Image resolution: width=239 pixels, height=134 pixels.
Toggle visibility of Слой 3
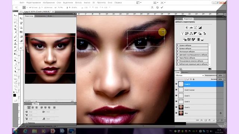[x=176, y=101]
